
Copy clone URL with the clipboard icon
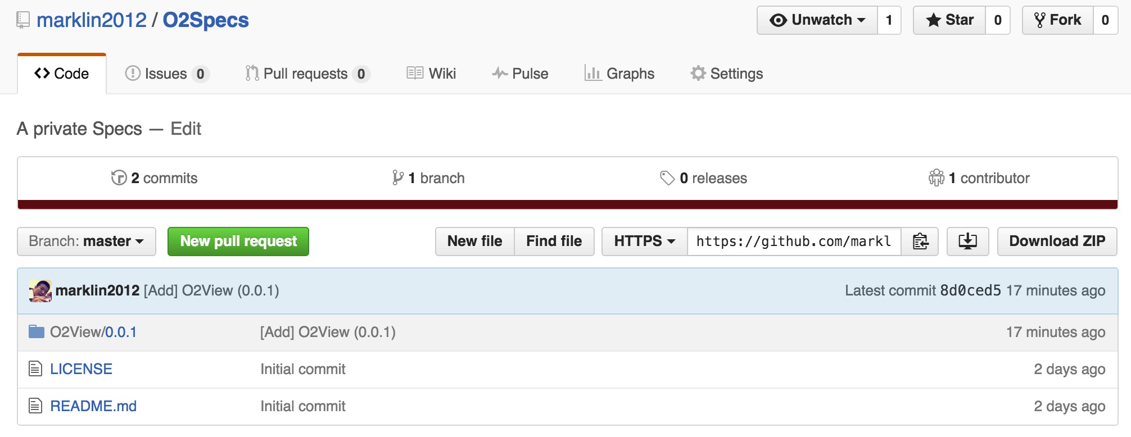pos(920,242)
